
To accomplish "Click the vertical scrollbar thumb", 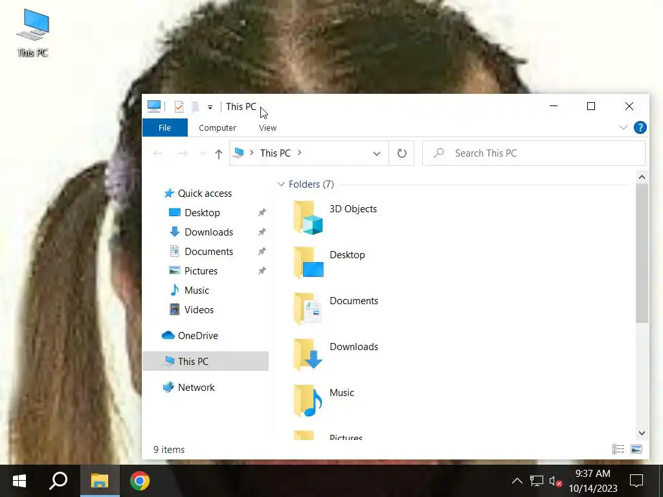I will (642, 254).
